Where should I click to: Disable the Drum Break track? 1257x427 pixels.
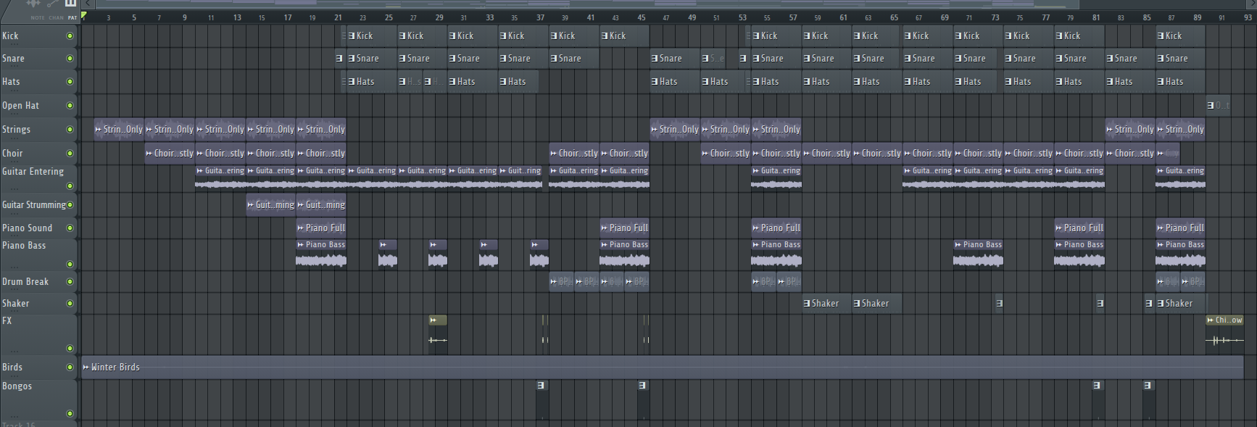click(x=70, y=282)
